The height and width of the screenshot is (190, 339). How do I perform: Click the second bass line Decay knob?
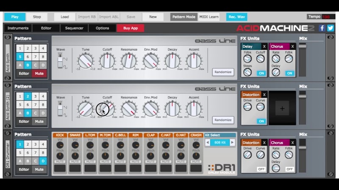(x=172, y=109)
